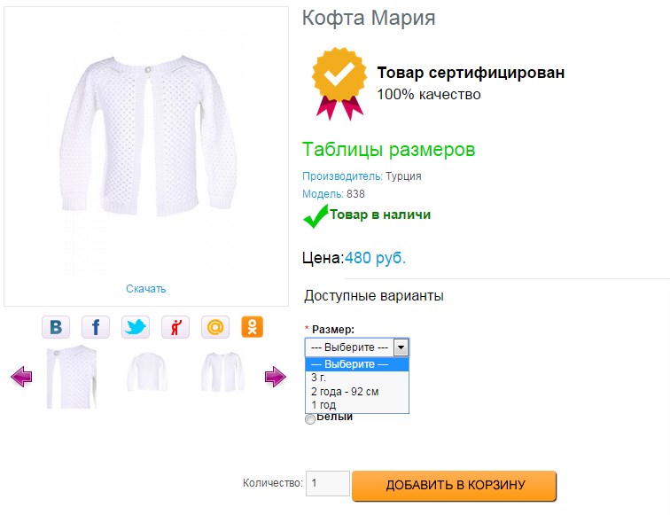Share product on Facebook

click(x=96, y=327)
